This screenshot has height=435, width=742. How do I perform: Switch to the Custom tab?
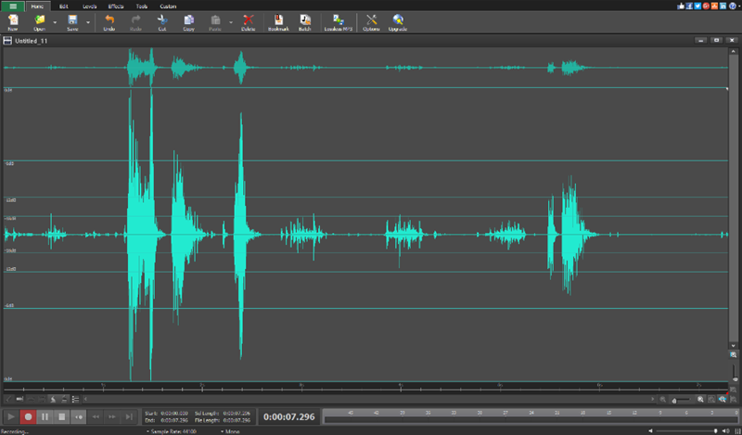pos(168,6)
